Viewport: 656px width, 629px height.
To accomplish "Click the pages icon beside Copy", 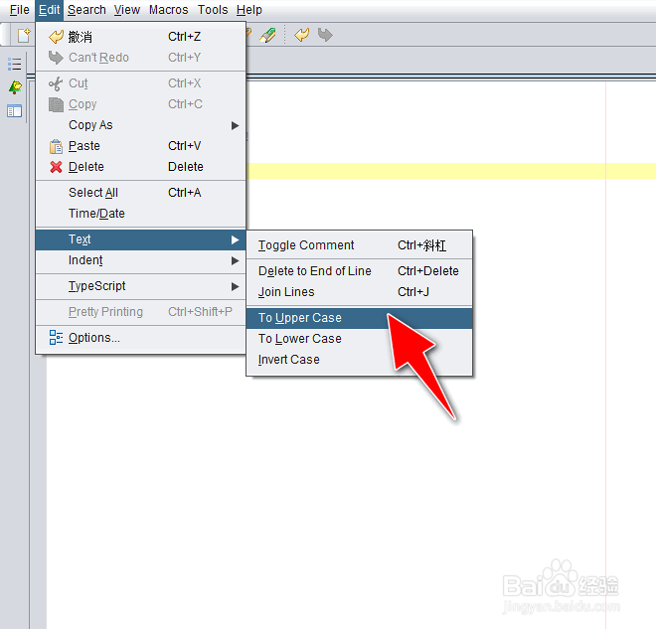I will coord(56,104).
